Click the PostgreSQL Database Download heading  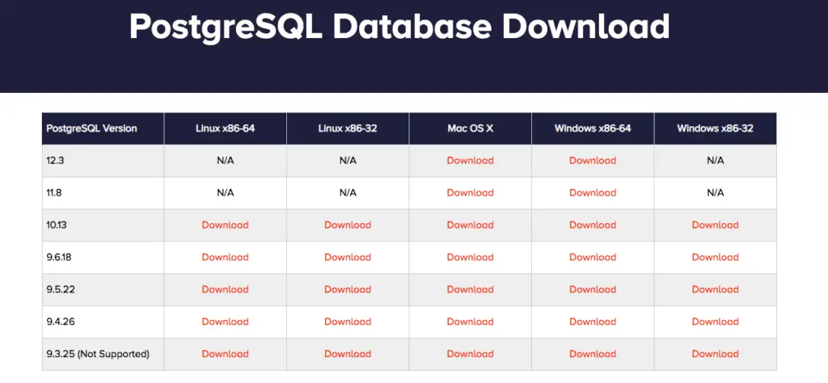(x=399, y=27)
